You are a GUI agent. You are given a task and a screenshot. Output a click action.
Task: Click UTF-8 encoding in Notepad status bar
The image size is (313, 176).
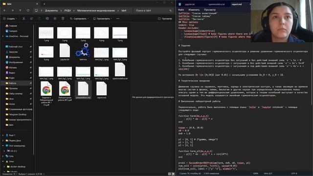[294, 174]
